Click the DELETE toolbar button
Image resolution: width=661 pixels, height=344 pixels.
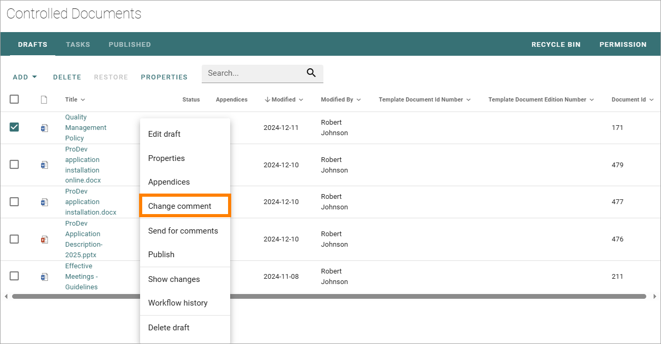click(x=67, y=77)
